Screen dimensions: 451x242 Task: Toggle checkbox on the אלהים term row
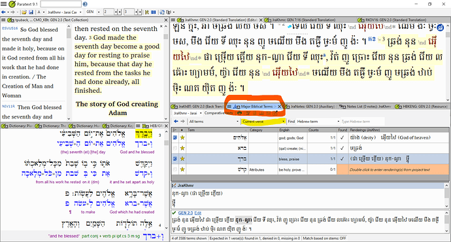click(175, 138)
